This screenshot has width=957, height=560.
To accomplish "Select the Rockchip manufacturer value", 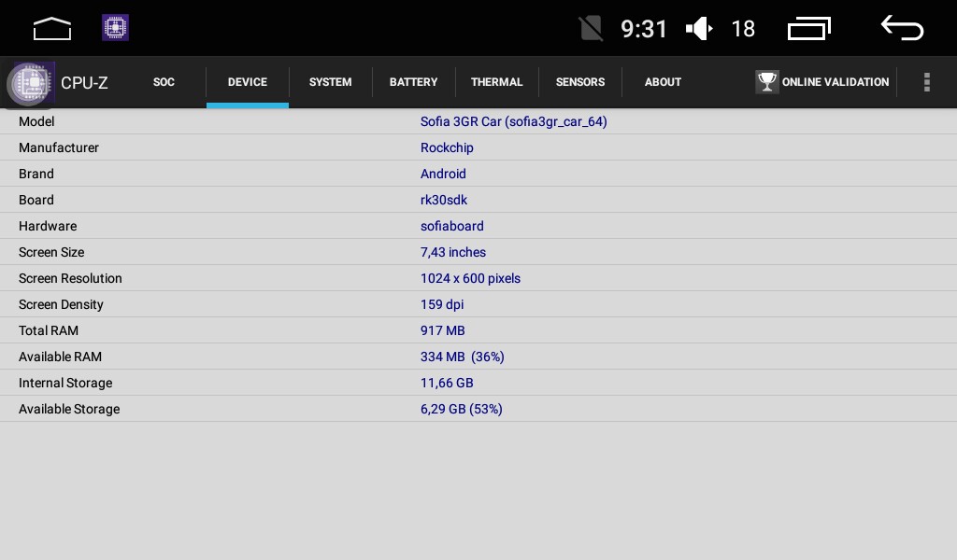I will pos(447,147).
